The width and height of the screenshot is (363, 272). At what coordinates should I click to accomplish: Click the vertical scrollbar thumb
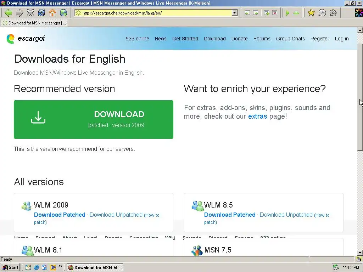pos(360,97)
